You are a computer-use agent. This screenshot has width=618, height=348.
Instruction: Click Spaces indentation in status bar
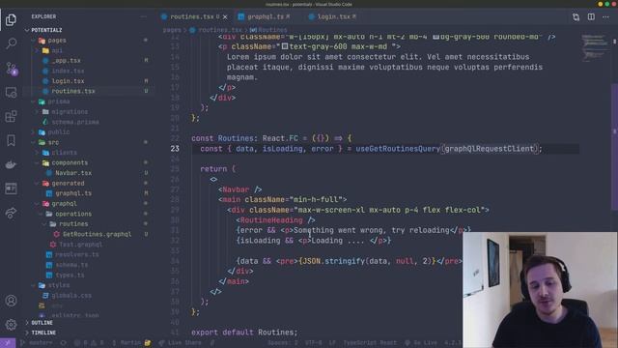coord(283,343)
